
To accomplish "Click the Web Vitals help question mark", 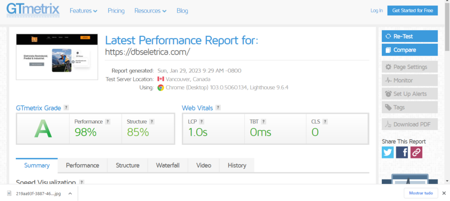I will tap(218, 107).
